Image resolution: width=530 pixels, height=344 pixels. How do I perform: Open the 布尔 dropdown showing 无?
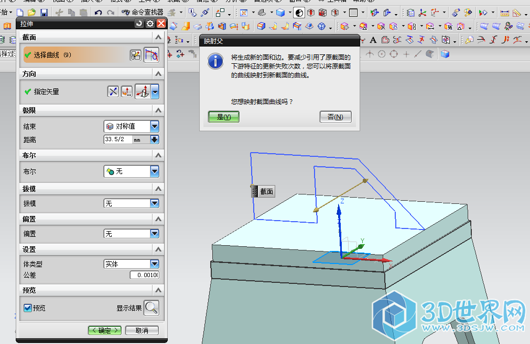tap(131, 171)
